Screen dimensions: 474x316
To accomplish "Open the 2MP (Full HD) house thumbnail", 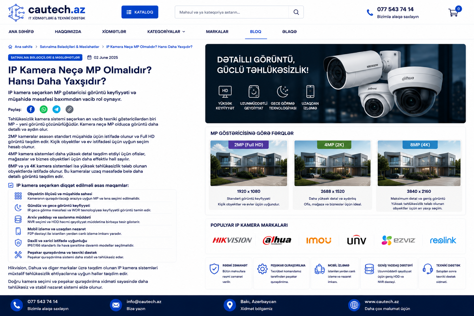I will coord(249,163).
